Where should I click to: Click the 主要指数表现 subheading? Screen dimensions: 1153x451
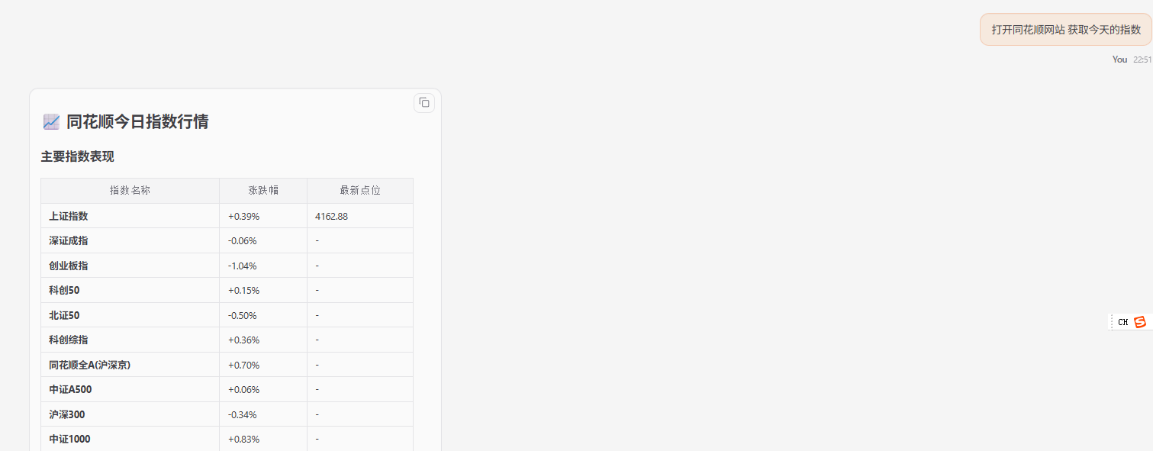(x=78, y=156)
